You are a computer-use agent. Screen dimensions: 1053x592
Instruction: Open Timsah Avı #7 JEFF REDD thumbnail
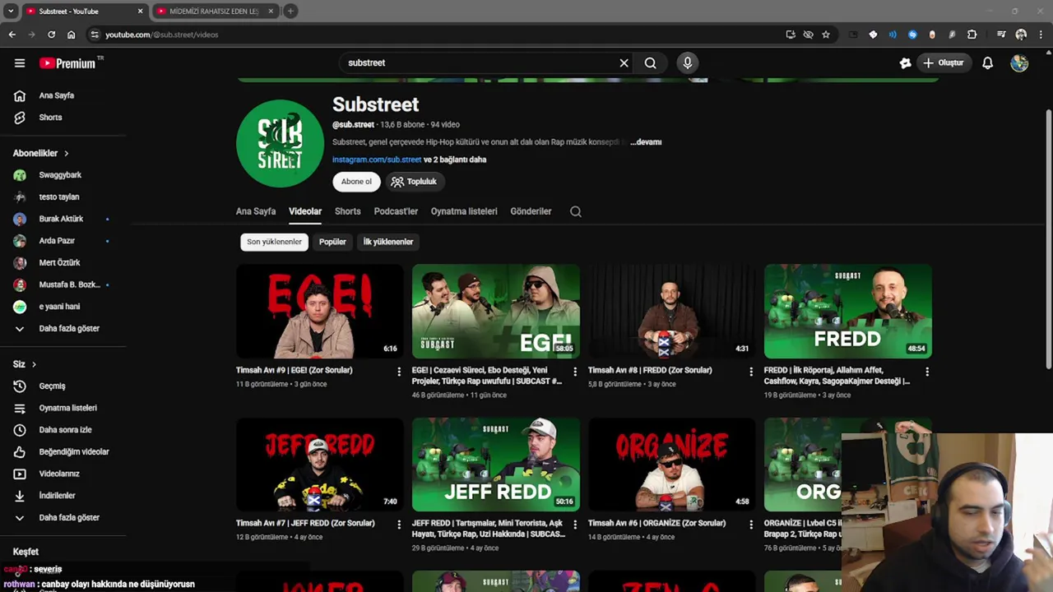[x=320, y=465]
